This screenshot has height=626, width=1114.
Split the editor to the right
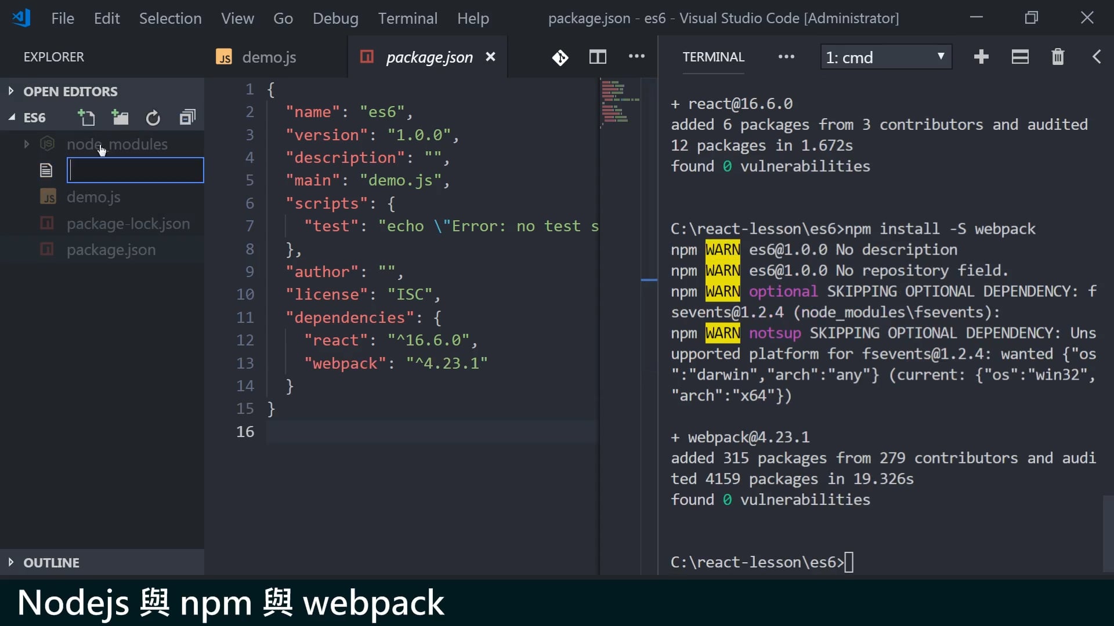pos(598,57)
